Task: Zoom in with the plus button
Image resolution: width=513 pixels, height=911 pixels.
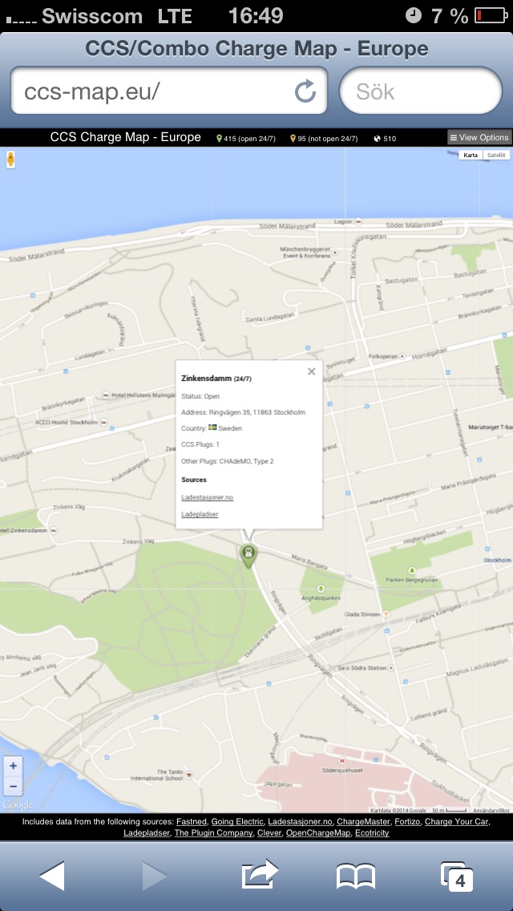Action: click(13, 766)
